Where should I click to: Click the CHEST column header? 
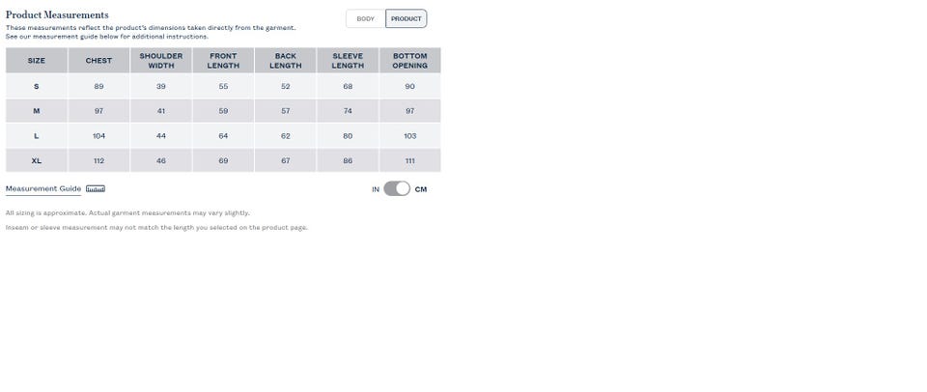click(x=98, y=61)
